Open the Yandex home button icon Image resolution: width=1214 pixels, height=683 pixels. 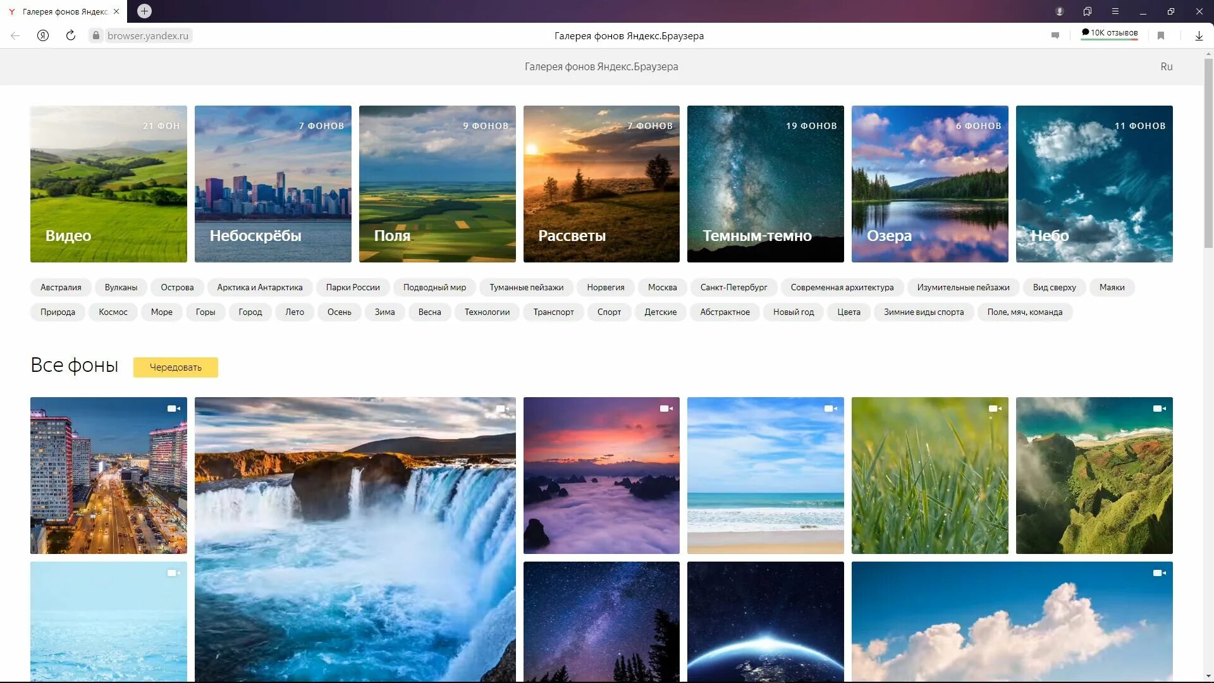point(43,35)
